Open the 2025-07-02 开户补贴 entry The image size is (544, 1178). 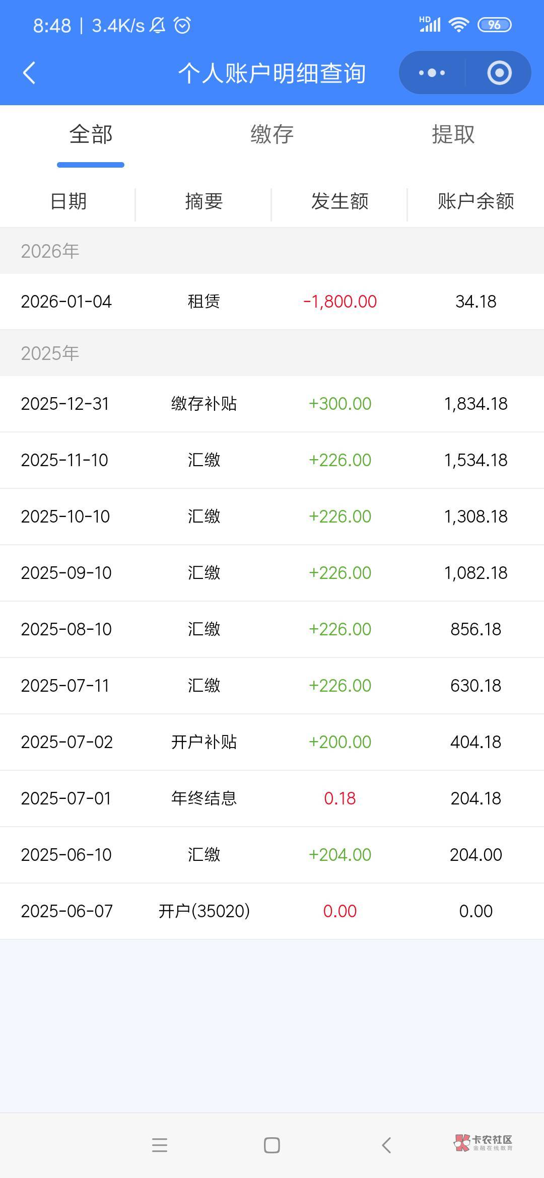click(272, 742)
